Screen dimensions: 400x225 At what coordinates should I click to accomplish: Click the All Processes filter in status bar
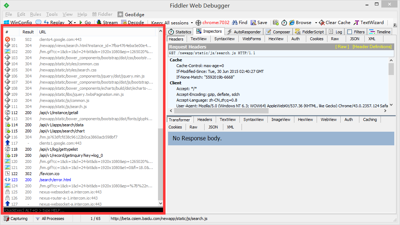50,219
